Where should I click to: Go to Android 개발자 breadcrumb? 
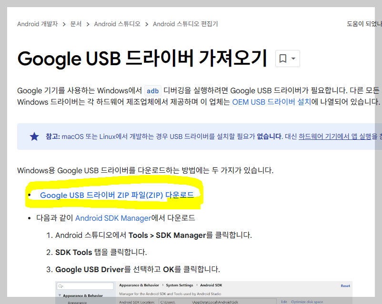click(37, 24)
